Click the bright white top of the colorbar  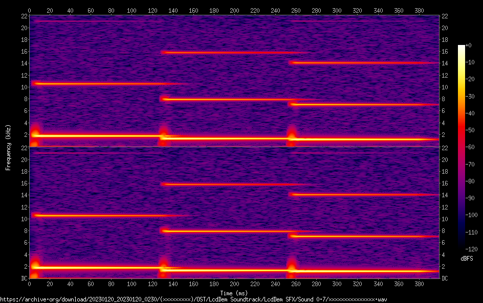click(462, 48)
